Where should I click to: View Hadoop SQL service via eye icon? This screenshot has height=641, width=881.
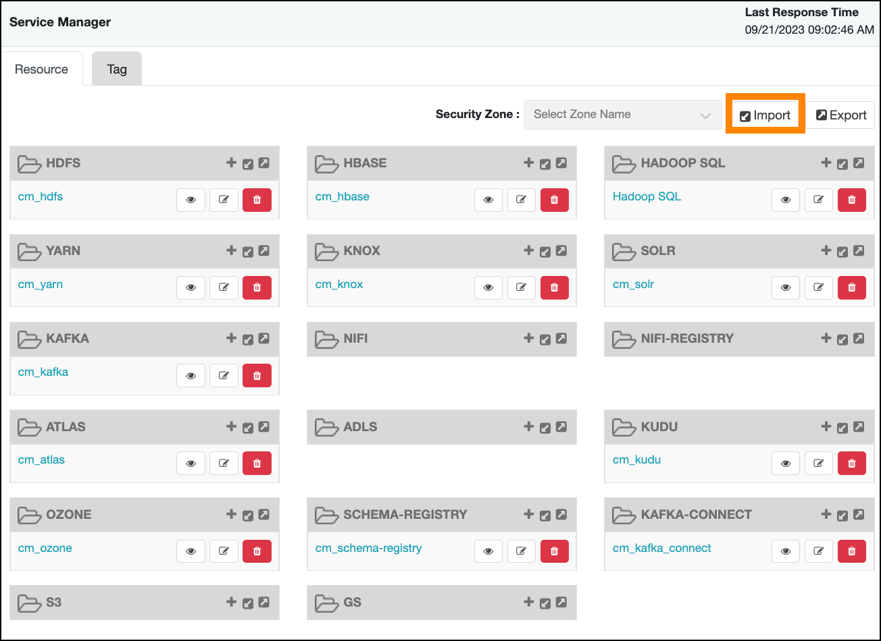785,200
